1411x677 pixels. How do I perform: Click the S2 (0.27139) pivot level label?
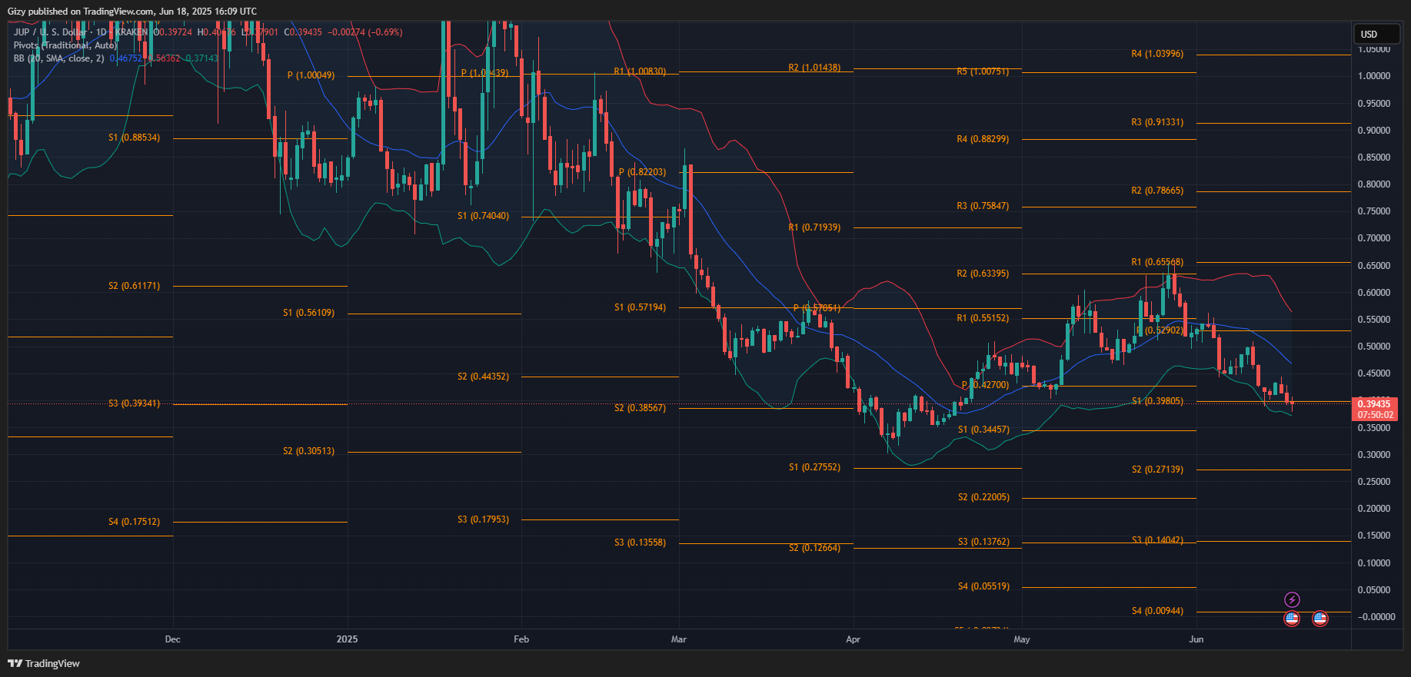(1156, 470)
